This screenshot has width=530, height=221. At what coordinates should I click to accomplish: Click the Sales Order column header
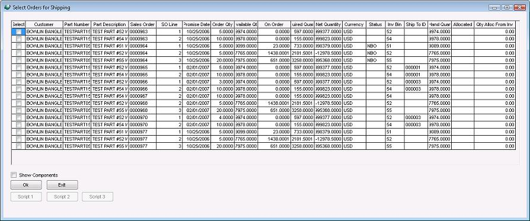(143, 24)
